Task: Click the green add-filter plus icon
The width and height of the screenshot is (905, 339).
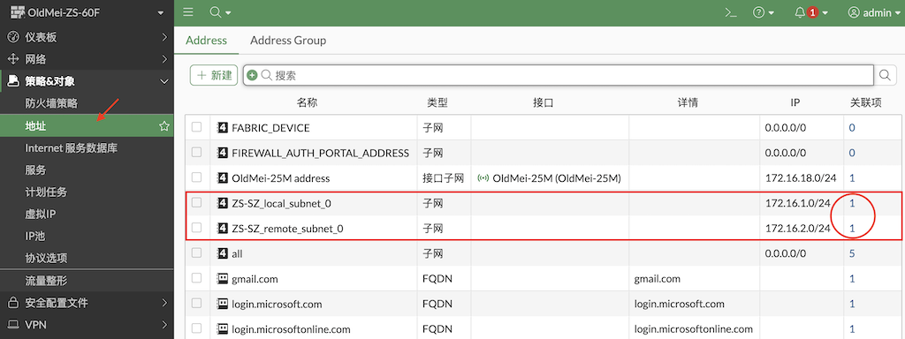Action: [252, 76]
